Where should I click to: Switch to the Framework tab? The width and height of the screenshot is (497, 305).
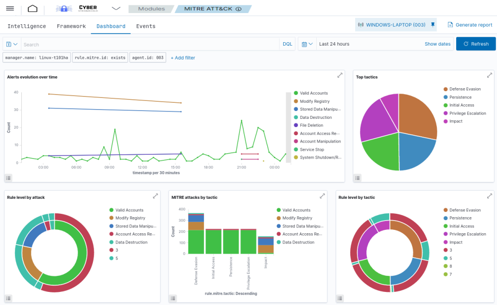tap(71, 26)
